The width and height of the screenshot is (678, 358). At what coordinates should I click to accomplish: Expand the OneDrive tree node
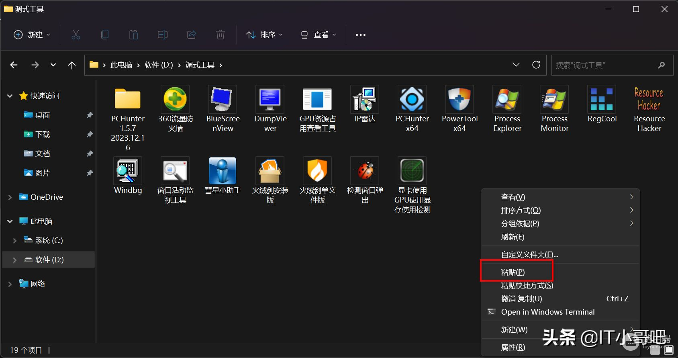click(x=10, y=197)
